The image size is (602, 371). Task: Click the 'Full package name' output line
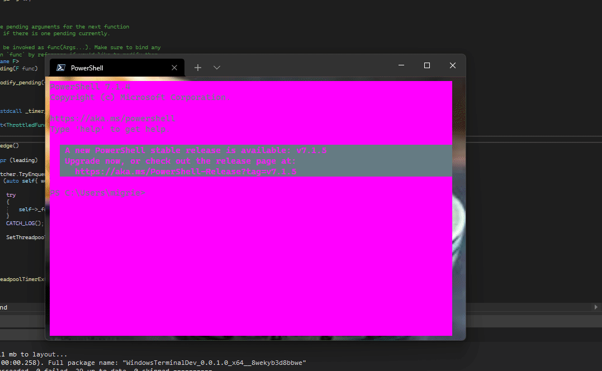(x=153, y=363)
